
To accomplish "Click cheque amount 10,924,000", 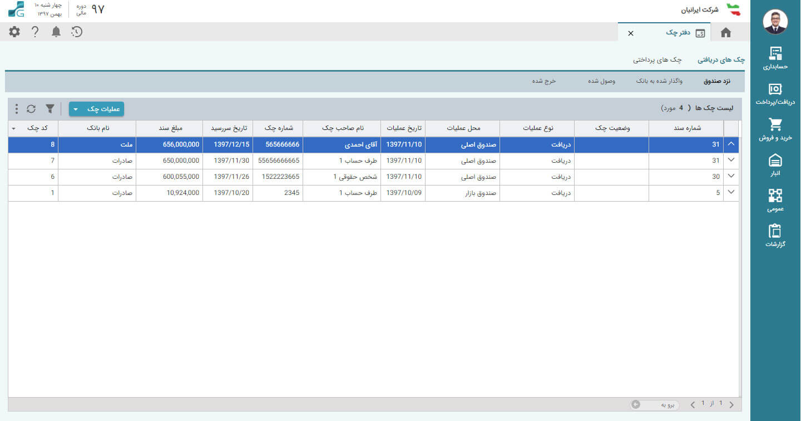I will pyautogui.click(x=183, y=193).
